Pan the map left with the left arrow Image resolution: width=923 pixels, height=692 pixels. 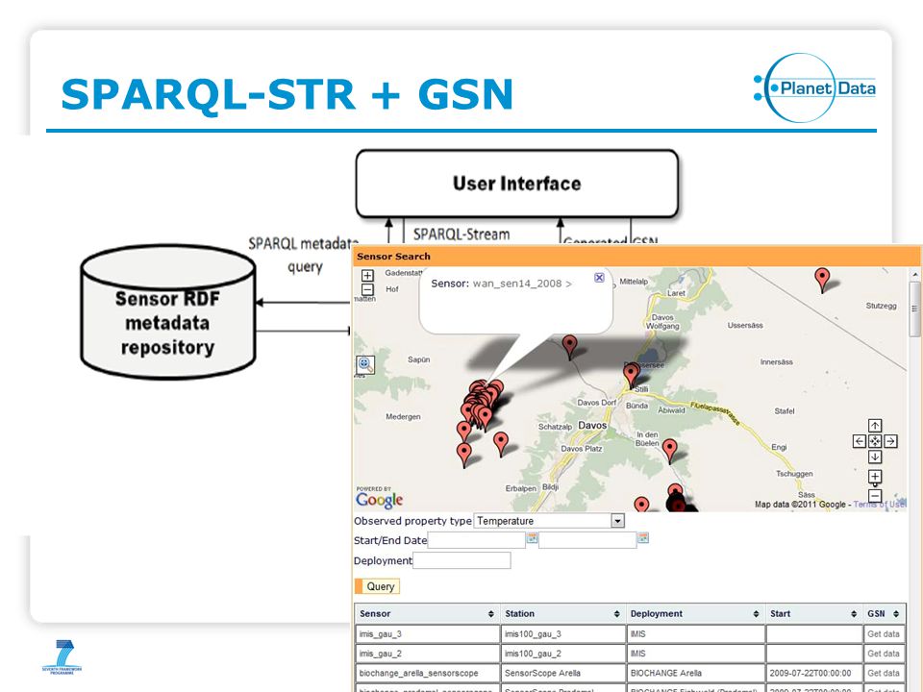(860, 441)
